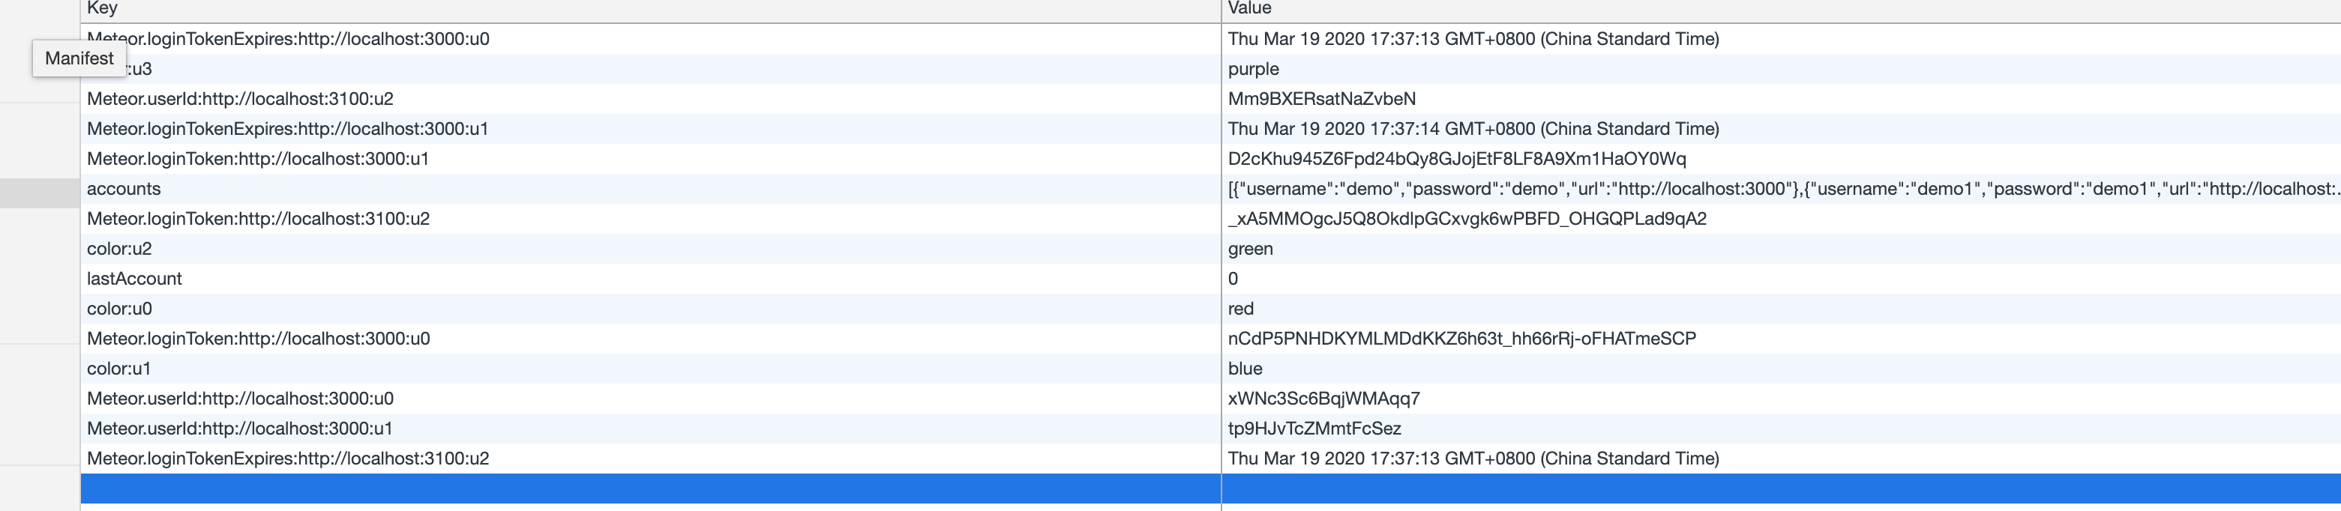Select the value 'red'
2341x511 pixels.
(x=1240, y=309)
